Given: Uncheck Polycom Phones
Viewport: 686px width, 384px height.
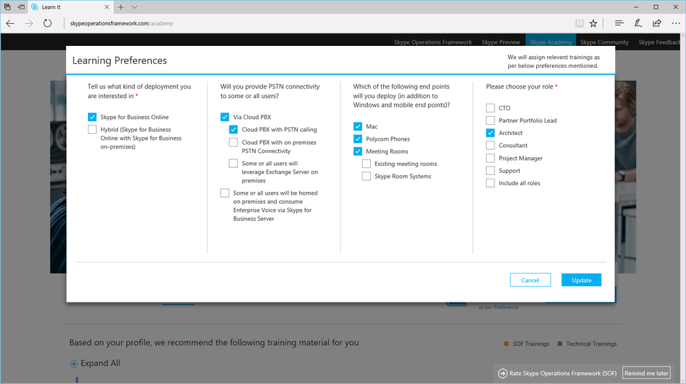Looking at the screenshot, I should point(358,139).
